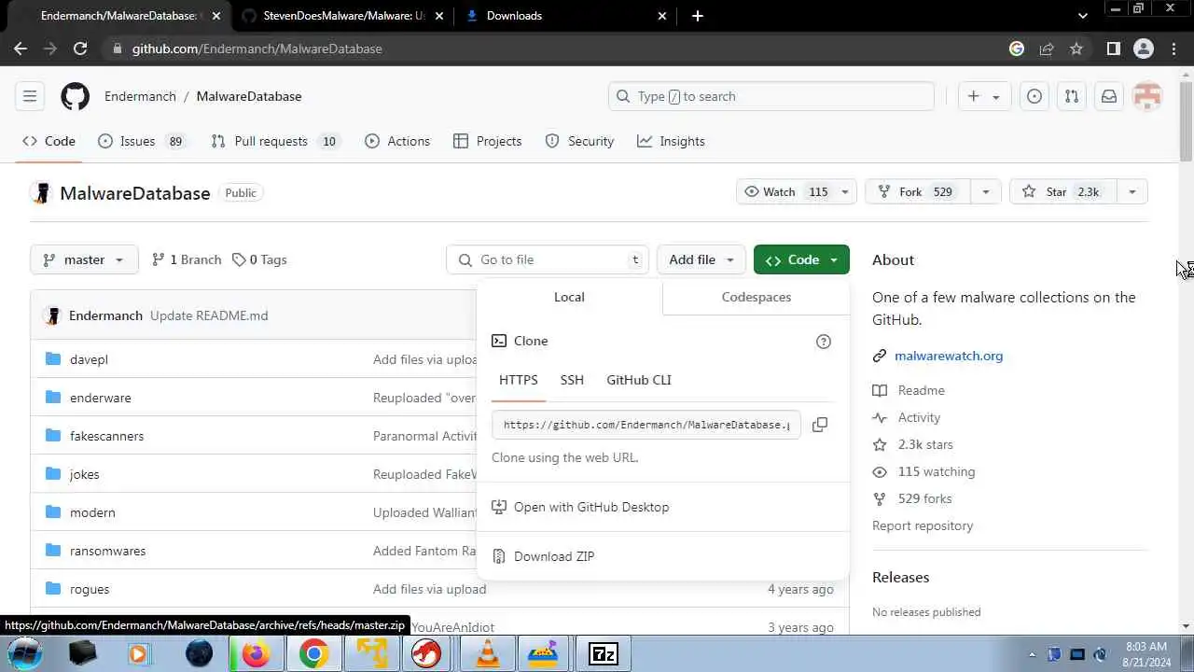Open Chrome profile icon
The width and height of the screenshot is (1194, 672).
click(1143, 49)
